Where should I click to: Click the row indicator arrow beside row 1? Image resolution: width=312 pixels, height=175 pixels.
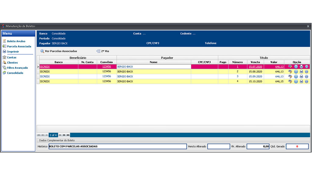pos(38,67)
